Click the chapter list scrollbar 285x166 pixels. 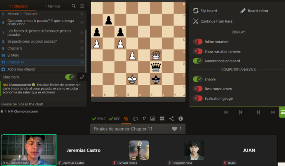tap(85, 51)
